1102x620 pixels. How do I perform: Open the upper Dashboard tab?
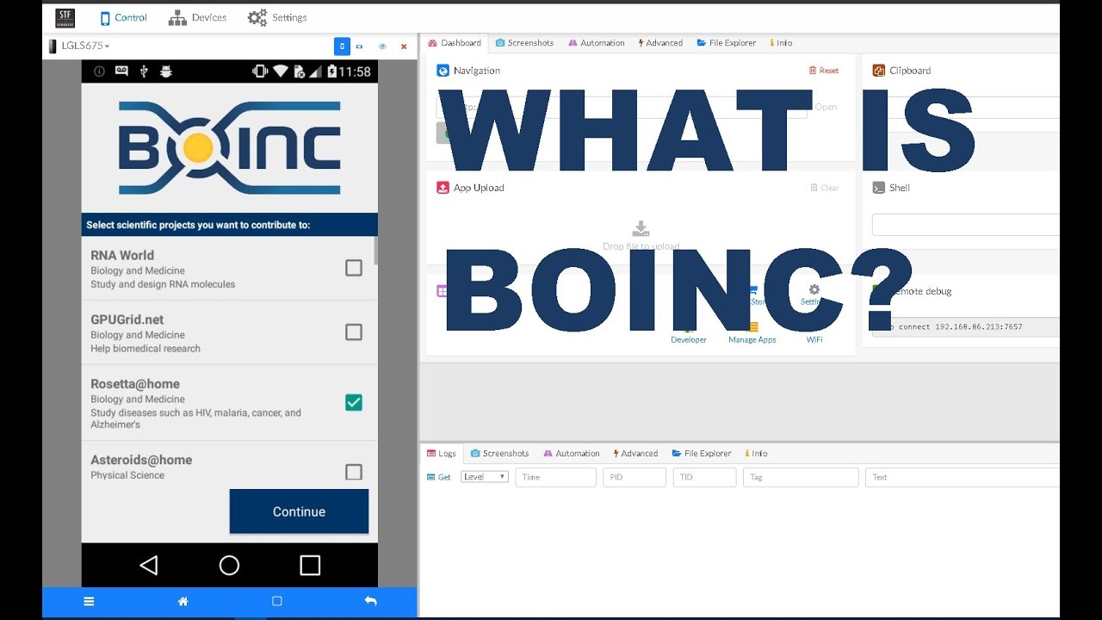(x=454, y=43)
